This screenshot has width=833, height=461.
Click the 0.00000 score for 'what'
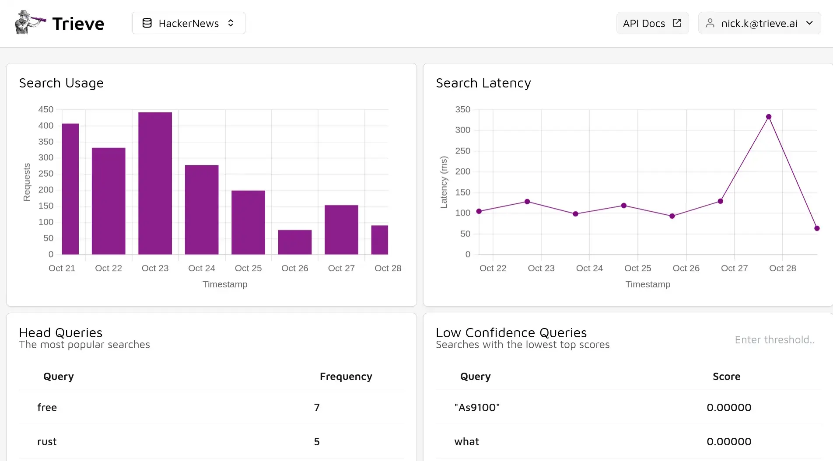729,442
